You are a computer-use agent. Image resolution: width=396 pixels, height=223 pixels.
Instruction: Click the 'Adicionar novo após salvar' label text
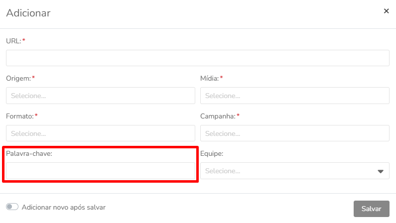[x=64, y=208]
